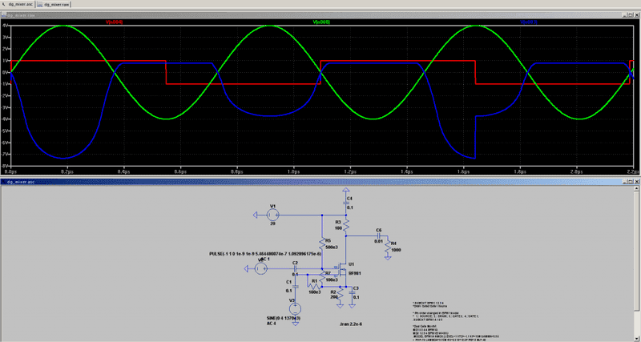Click the blue trace label at top
641x342 pixels.
pyautogui.click(x=530, y=22)
